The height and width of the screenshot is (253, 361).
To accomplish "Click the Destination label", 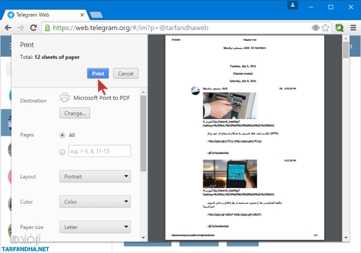I will 33,101.
